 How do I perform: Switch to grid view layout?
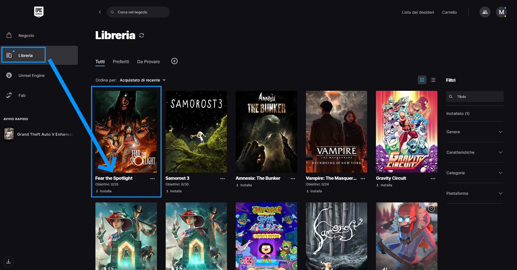pyautogui.click(x=422, y=80)
